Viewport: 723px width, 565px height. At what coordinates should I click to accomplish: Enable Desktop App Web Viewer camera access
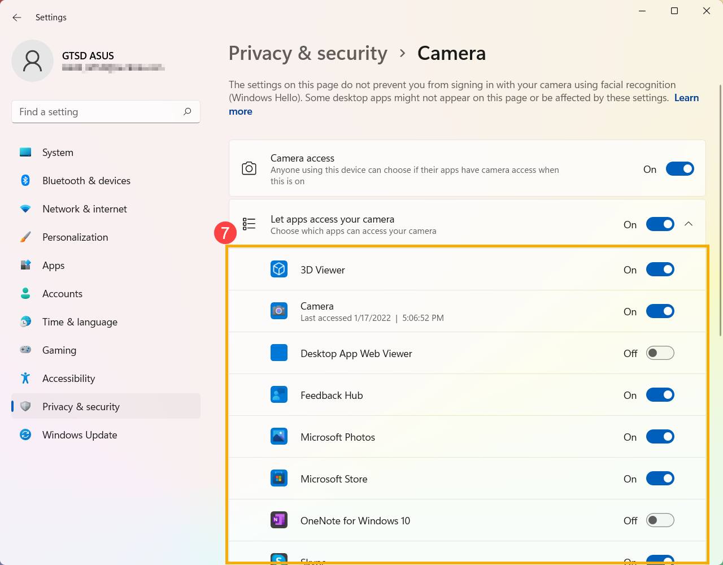click(x=660, y=353)
